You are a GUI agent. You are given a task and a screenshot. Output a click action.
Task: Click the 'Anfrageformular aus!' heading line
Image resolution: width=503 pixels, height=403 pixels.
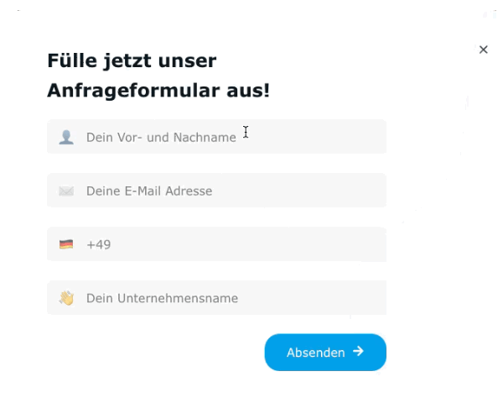click(x=158, y=91)
